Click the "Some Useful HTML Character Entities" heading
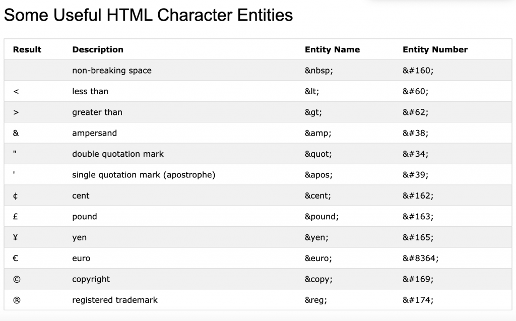The width and height of the screenshot is (516, 321). point(148,15)
